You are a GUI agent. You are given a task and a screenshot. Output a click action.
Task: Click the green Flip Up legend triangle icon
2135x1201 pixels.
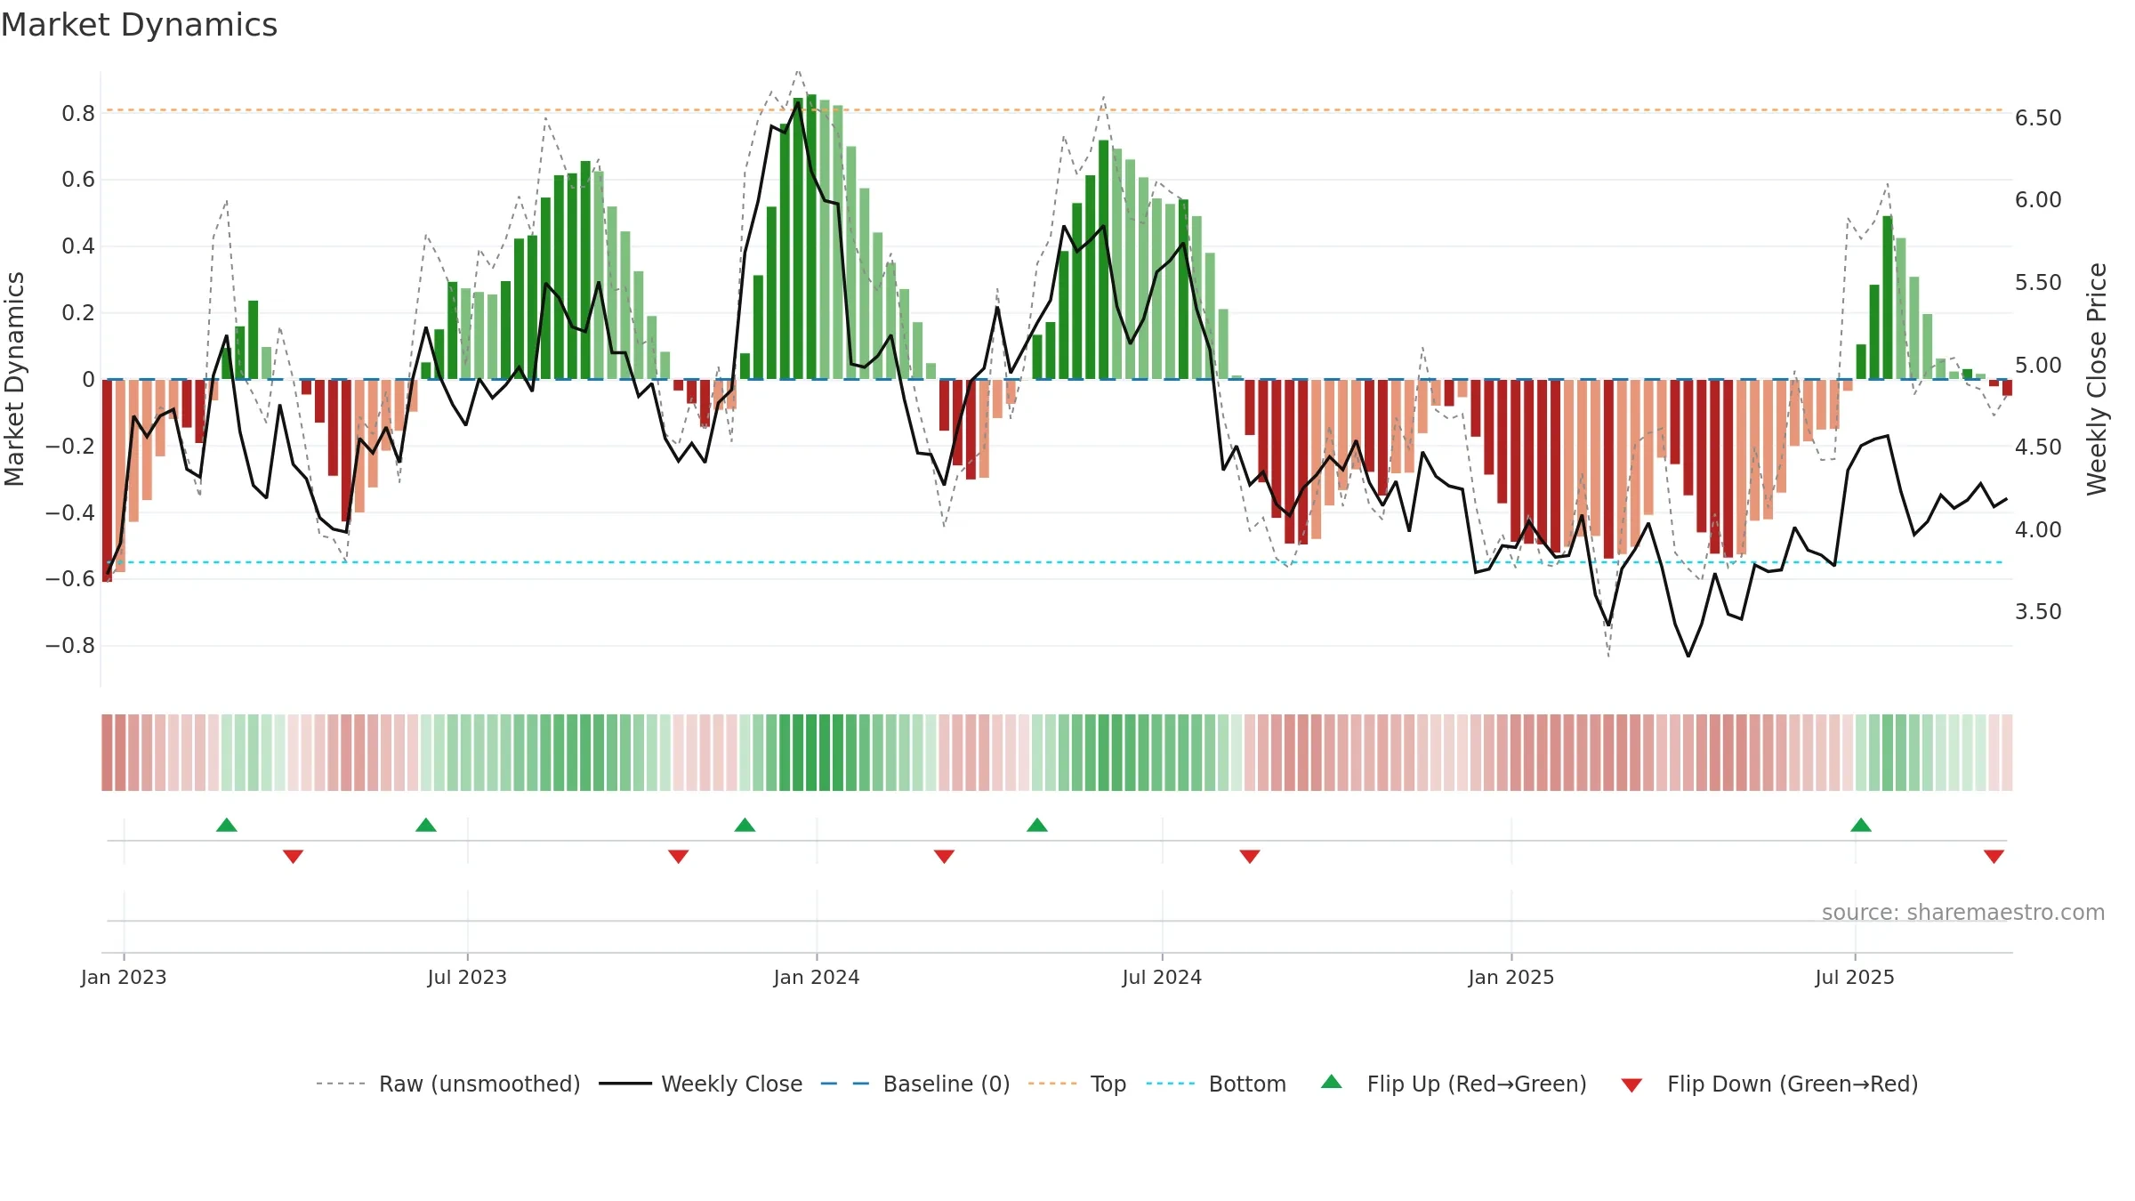(x=1332, y=1082)
